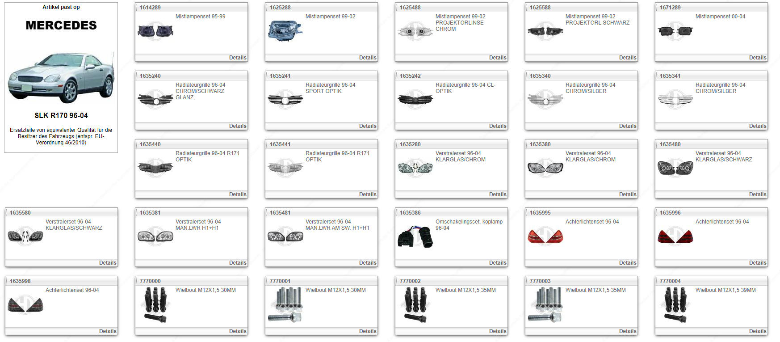Click the black fog lamp thumbnail for 1671289

(675, 31)
